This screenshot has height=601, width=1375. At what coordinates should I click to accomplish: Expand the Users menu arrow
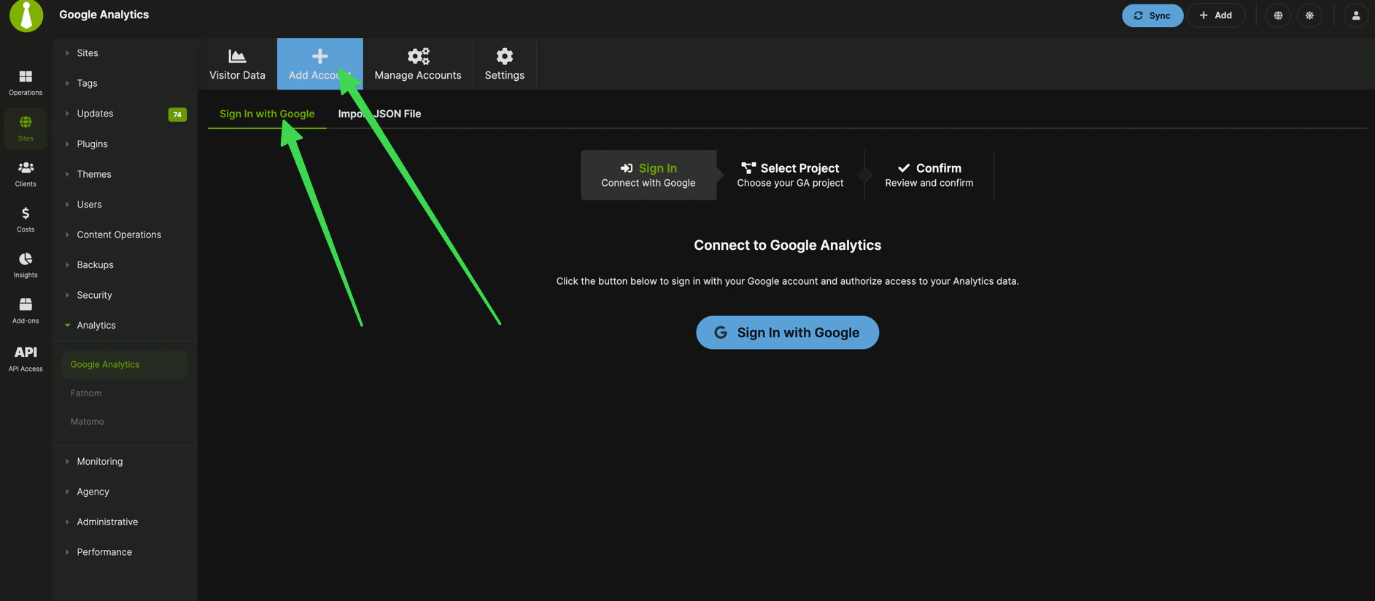tap(67, 205)
